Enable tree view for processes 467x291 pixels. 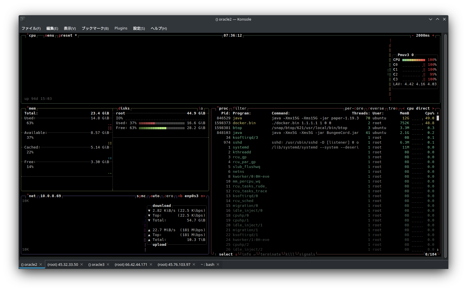click(393, 108)
